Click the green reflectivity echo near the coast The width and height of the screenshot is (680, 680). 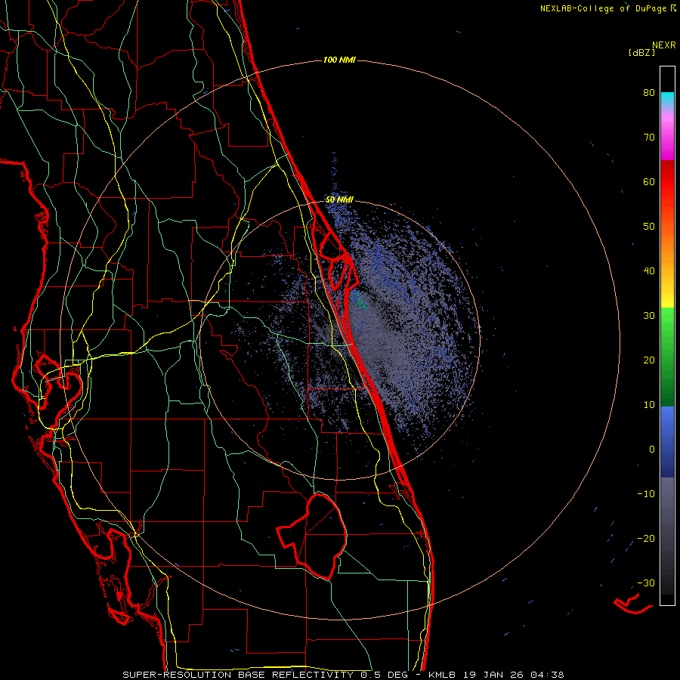tap(359, 301)
